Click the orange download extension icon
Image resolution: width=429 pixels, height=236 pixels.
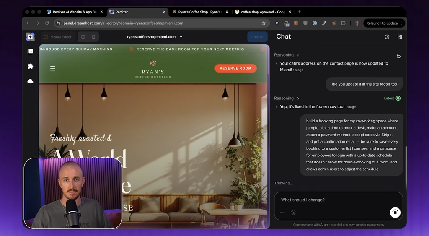(x=296, y=23)
